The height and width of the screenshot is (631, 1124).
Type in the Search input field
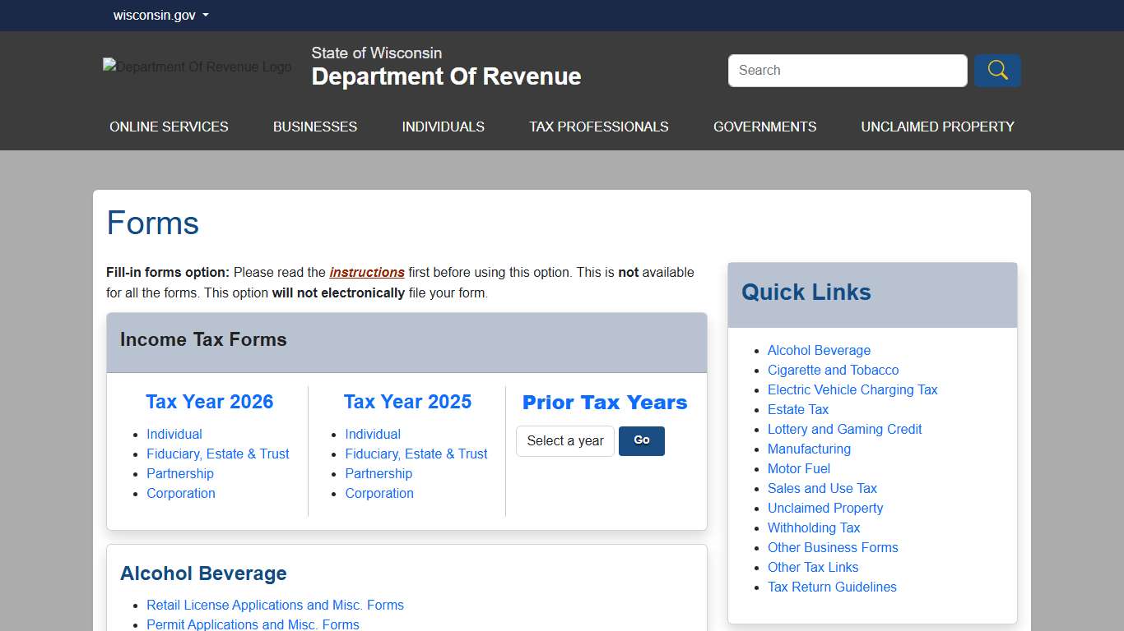[847, 71]
